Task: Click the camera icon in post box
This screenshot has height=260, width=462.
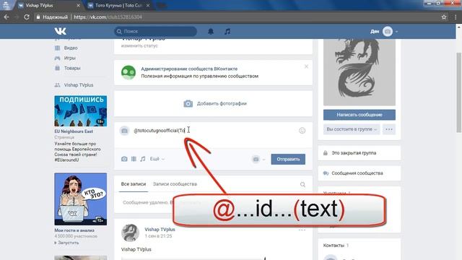Action: 124,131
